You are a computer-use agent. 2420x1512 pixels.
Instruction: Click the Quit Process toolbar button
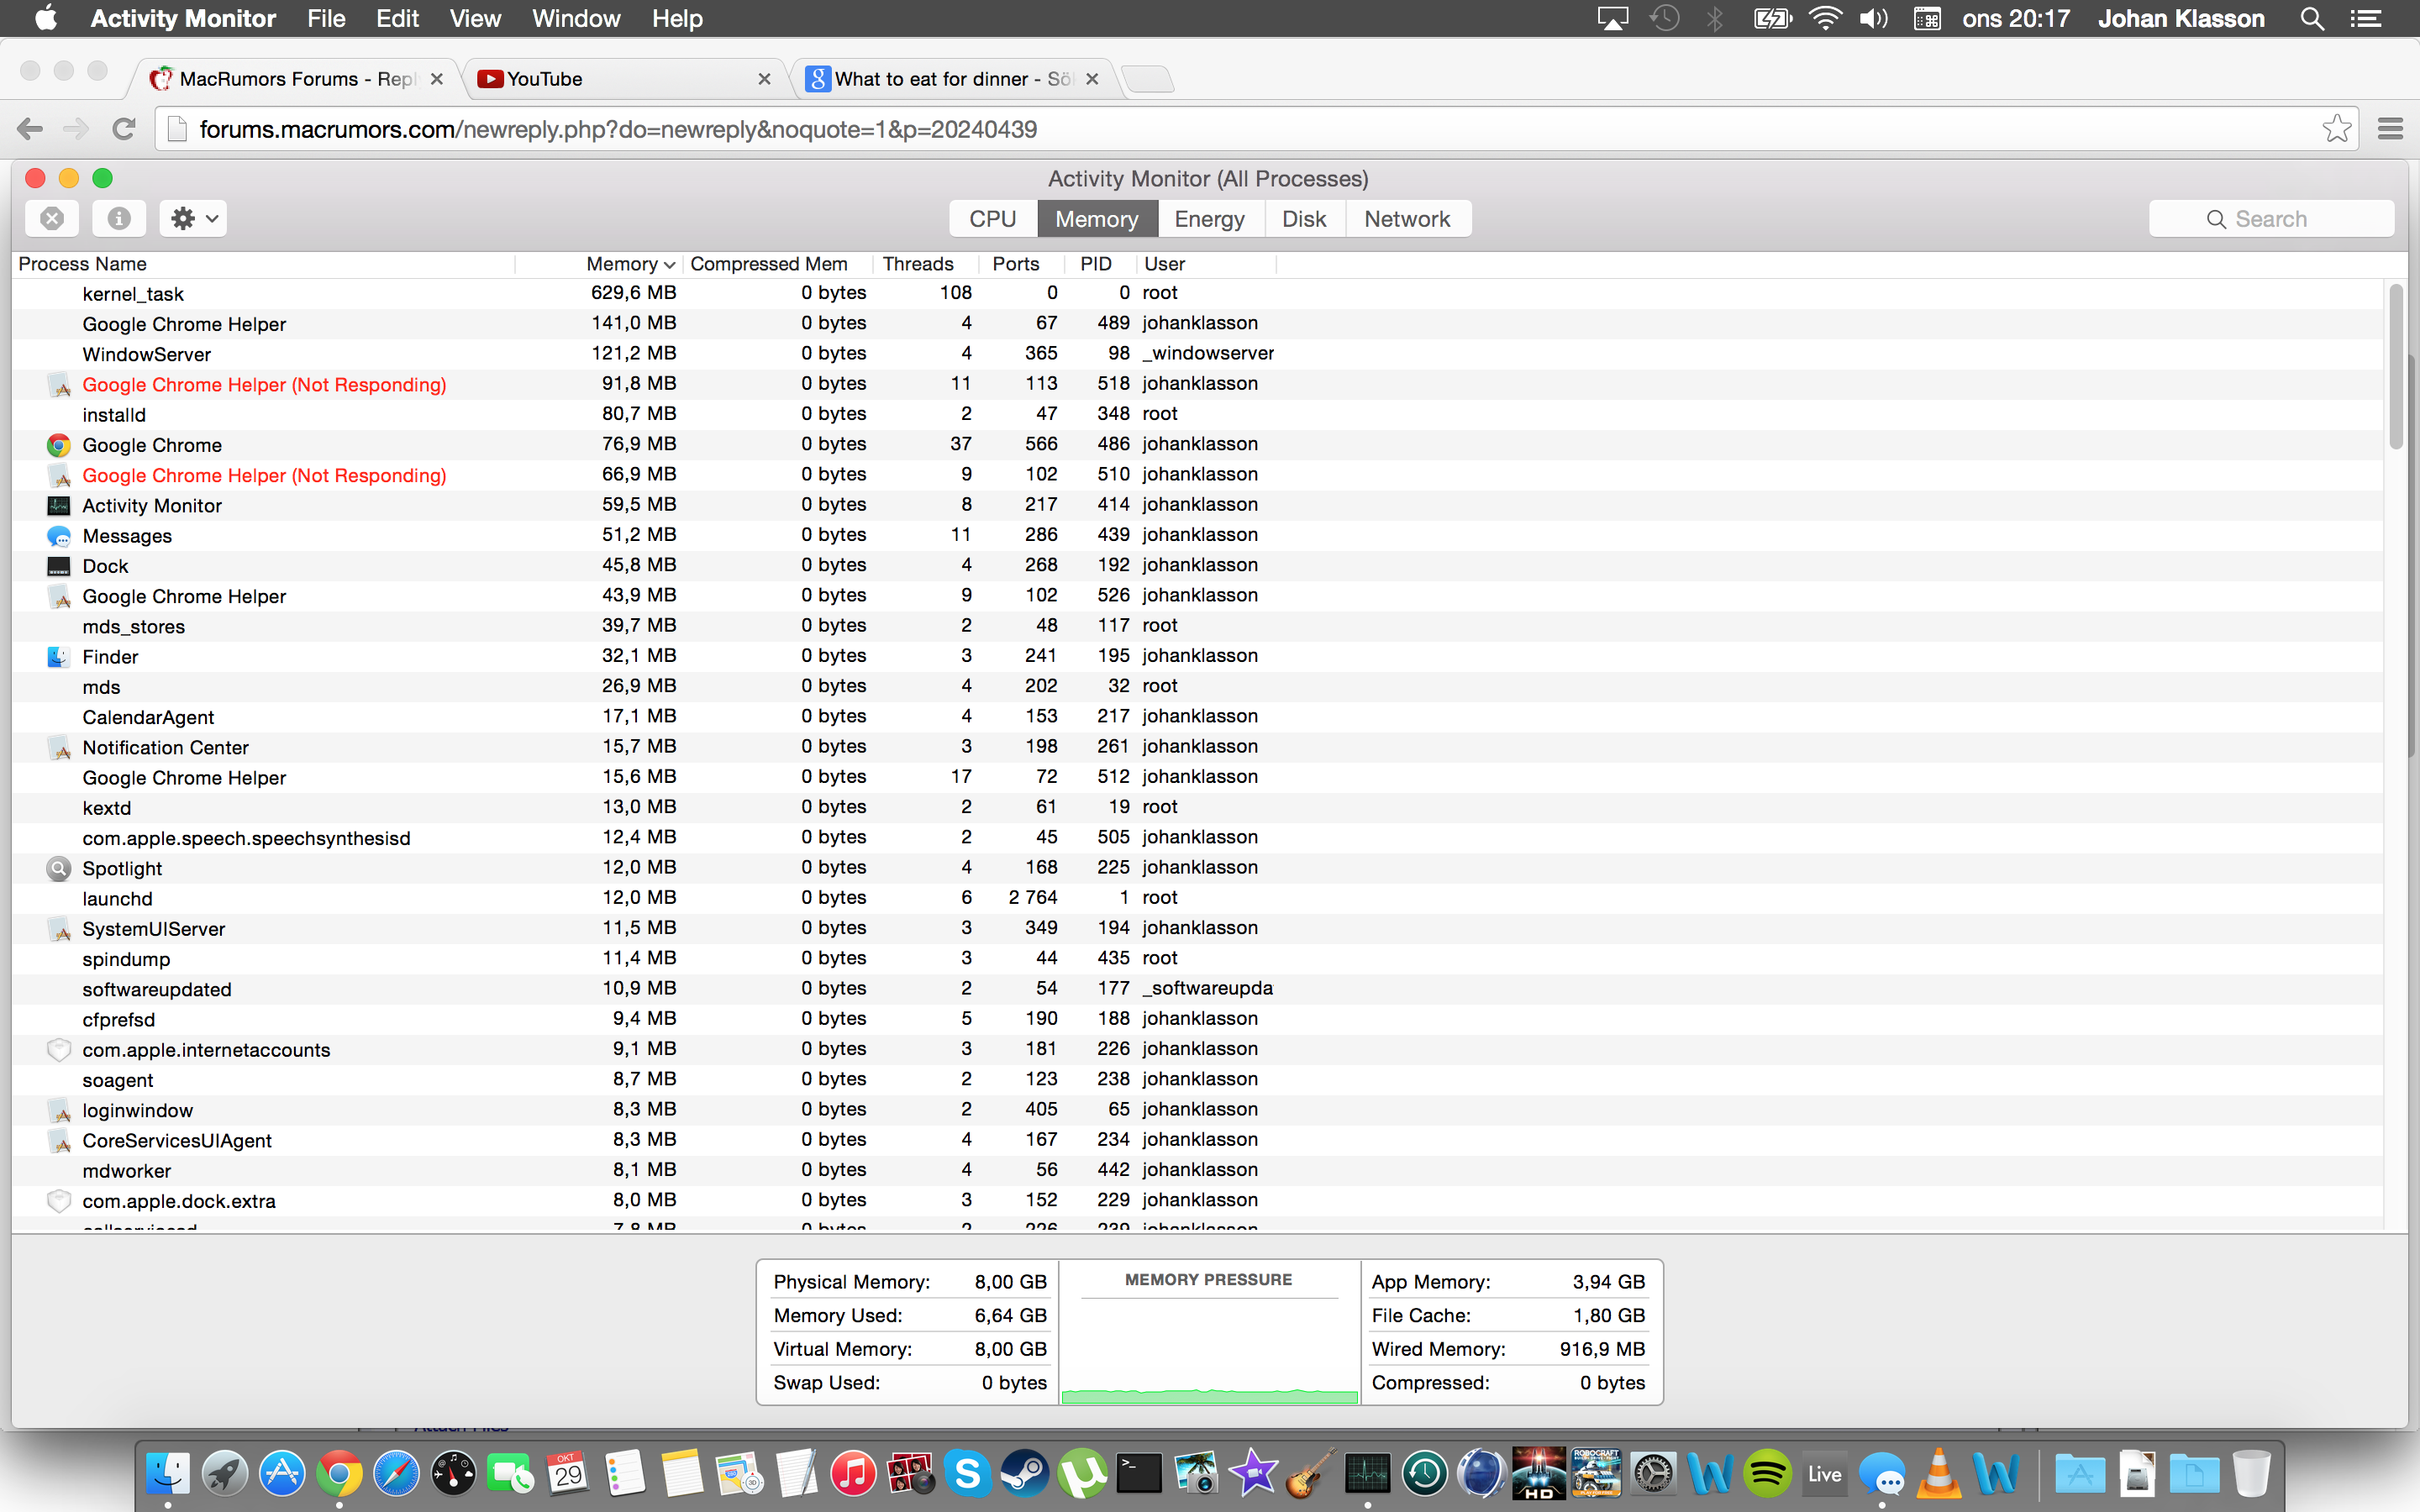click(x=52, y=218)
